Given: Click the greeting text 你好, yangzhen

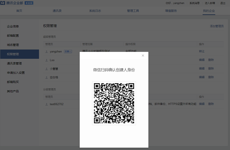Looking at the screenshot, I should point(175,3).
